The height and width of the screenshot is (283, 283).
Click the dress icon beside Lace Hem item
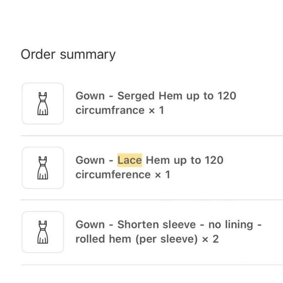point(43,168)
